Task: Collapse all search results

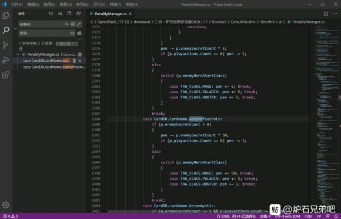Action: (x=79, y=13)
